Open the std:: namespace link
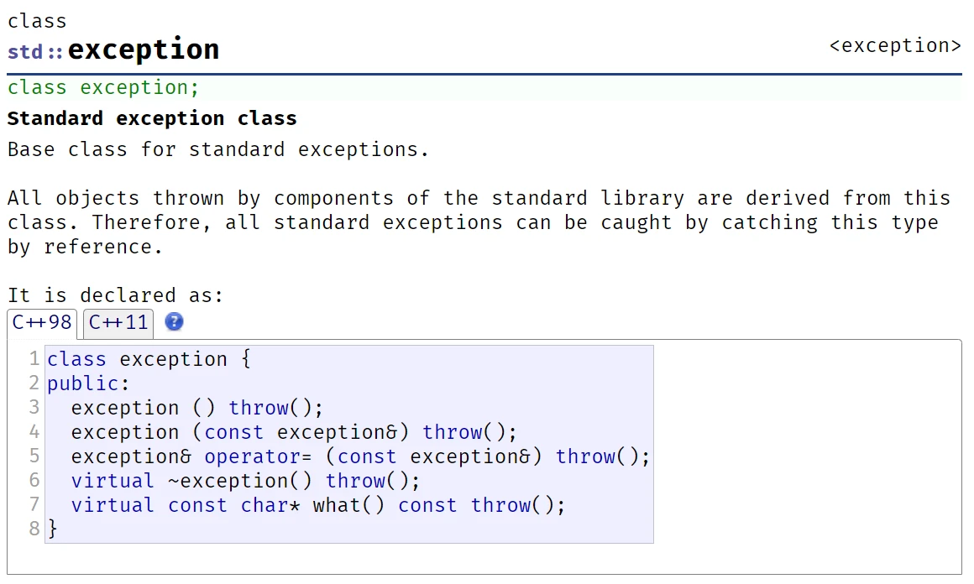This screenshot has width=974, height=584. (35, 52)
